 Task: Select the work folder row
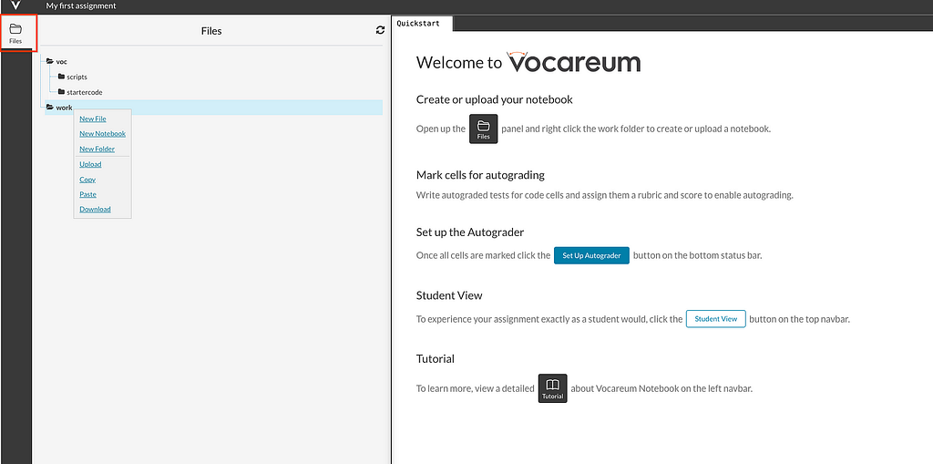[x=213, y=108]
